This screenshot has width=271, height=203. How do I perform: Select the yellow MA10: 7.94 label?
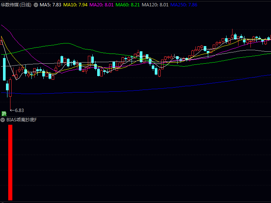click(76, 5)
